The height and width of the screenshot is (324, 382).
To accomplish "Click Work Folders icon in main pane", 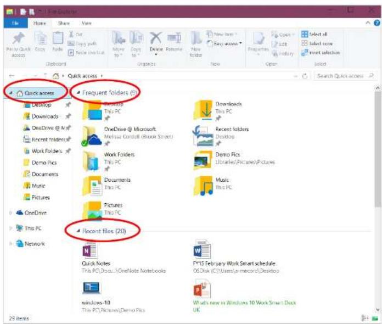I will click(x=91, y=161).
